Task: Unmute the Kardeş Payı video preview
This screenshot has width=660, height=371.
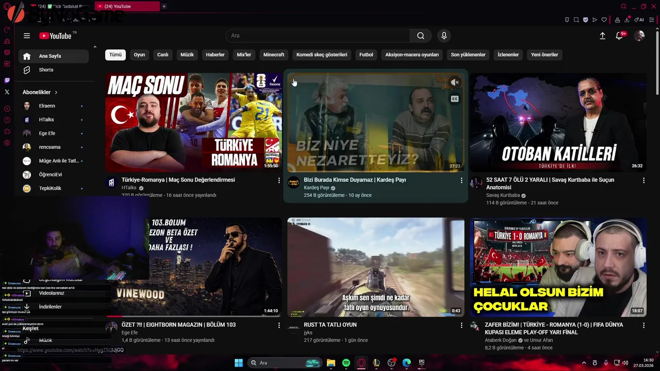Action: 454,82
